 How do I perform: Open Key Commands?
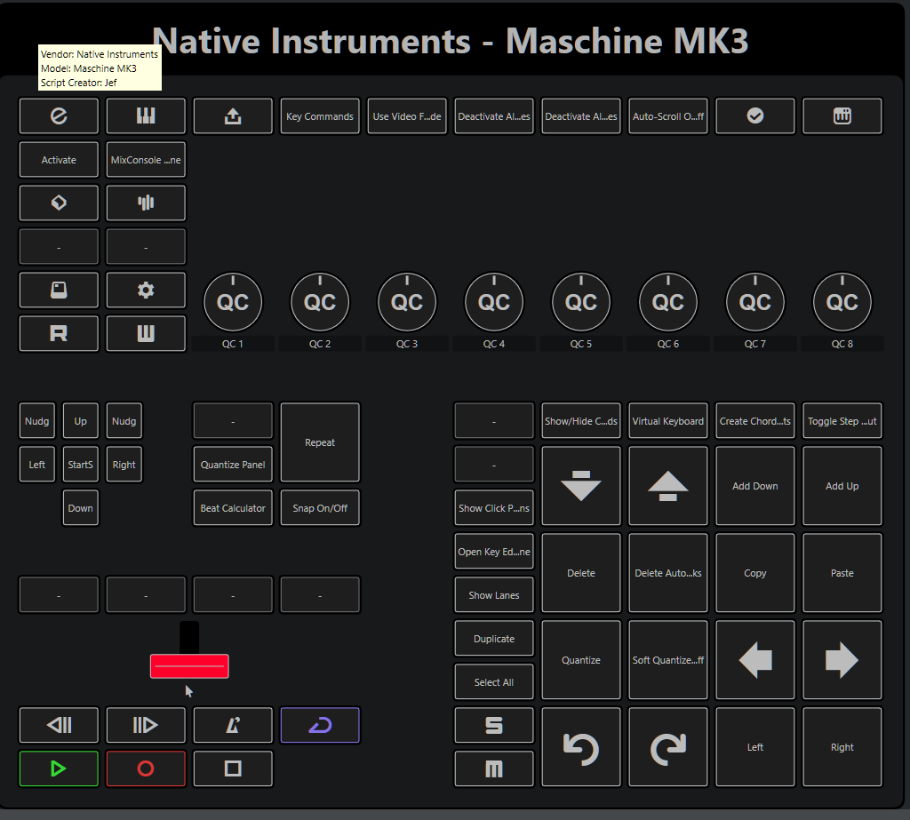coord(320,116)
